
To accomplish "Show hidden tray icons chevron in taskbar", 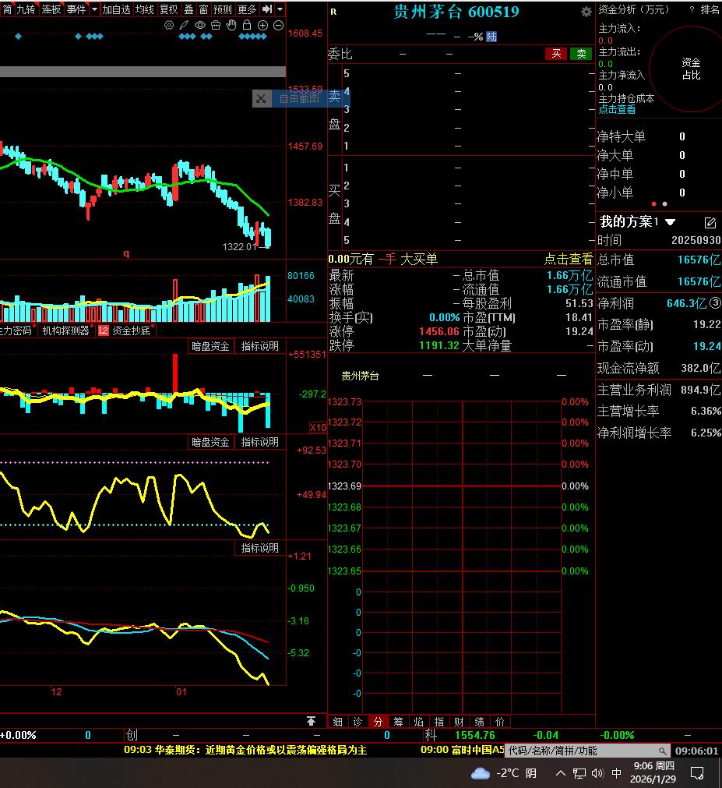I will pos(561,773).
